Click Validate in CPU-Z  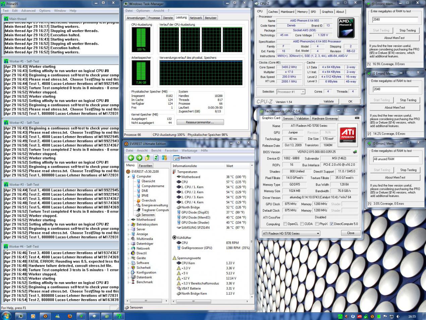(x=329, y=101)
